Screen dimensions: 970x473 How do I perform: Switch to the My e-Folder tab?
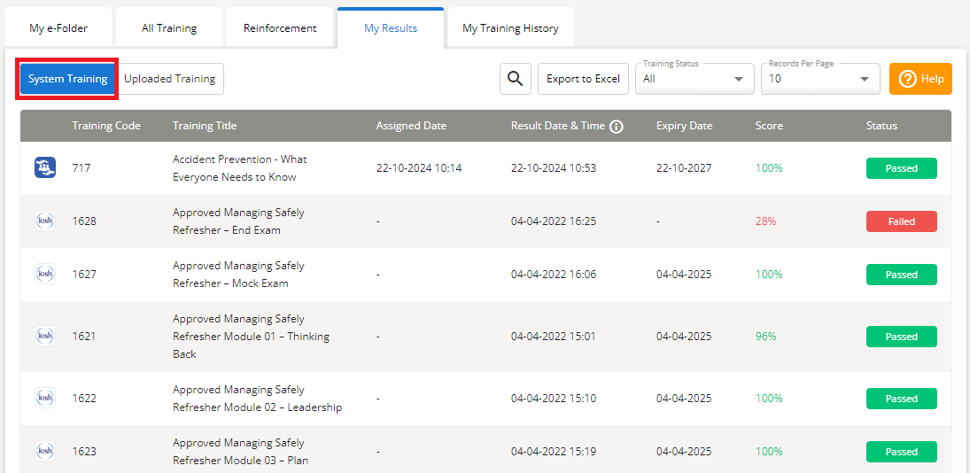(x=58, y=28)
